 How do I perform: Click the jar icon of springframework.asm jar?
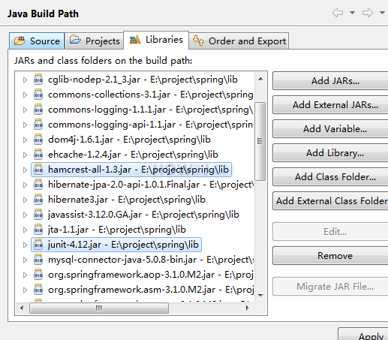38,290
